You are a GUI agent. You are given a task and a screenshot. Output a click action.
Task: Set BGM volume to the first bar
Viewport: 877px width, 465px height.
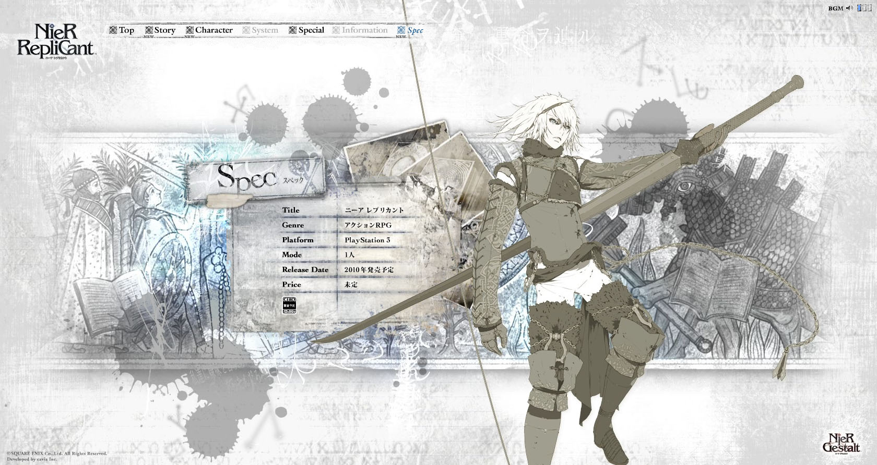pos(859,8)
